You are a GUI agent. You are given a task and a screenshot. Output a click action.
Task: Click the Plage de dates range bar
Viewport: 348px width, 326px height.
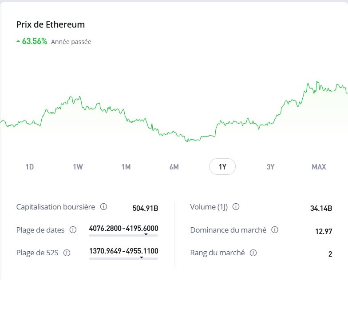pos(123,235)
